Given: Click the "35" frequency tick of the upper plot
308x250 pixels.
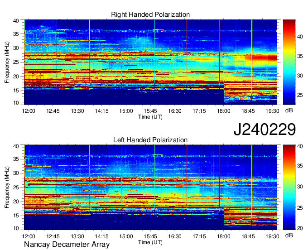Looking at the screenshot, I should point(16,34).
